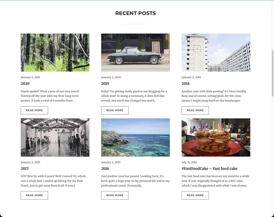Open the rocky coastline ocean thumbnail

(135, 137)
